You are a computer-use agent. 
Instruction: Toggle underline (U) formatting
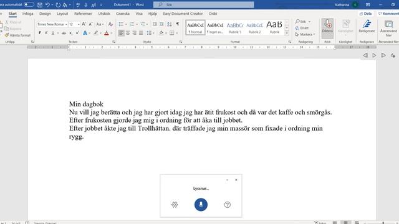53,33
